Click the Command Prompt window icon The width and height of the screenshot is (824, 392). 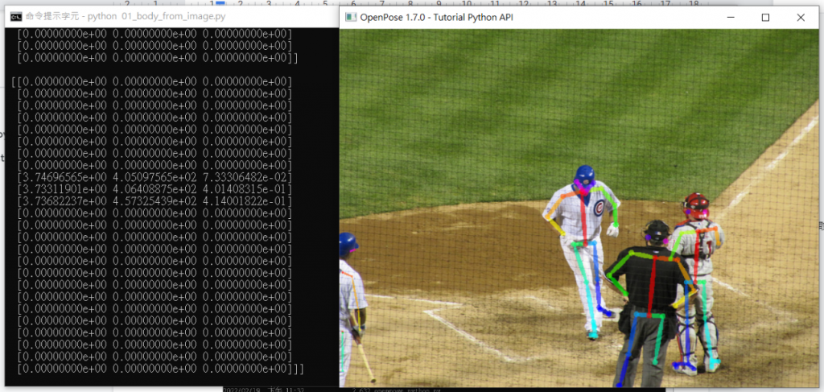click(16, 17)
